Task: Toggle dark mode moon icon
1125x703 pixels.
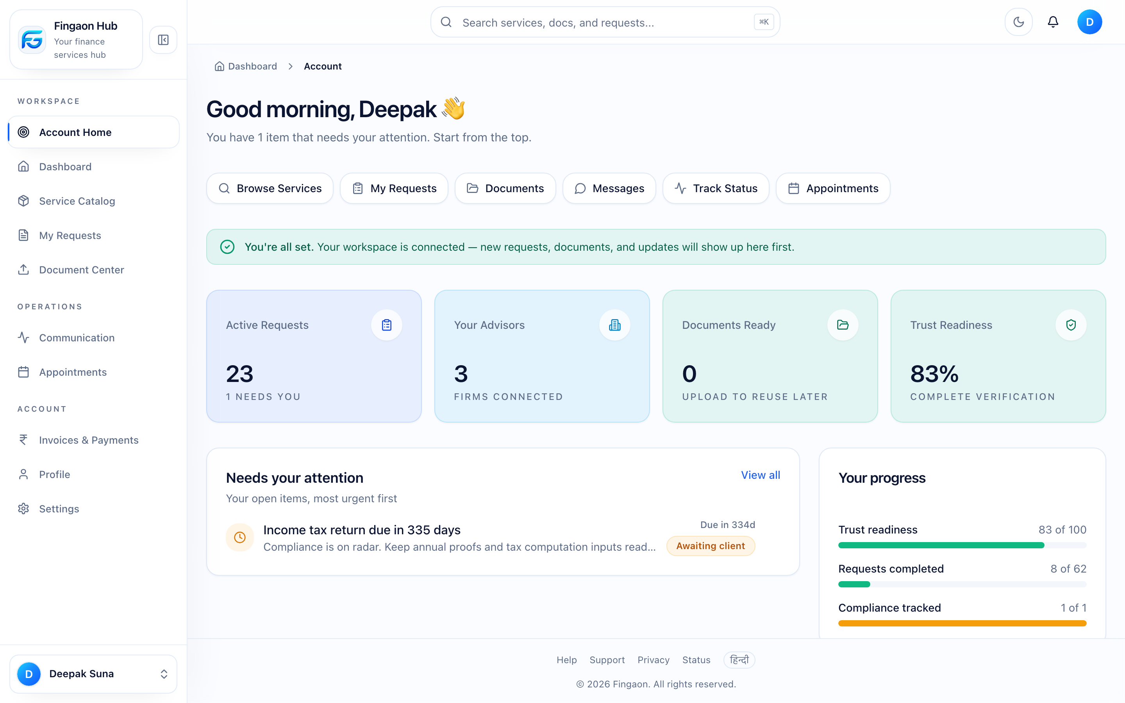Action: [x=1018, y=22]
